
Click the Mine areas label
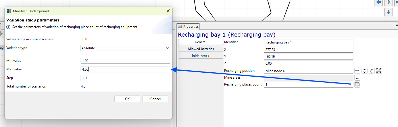tap(232, 78)
